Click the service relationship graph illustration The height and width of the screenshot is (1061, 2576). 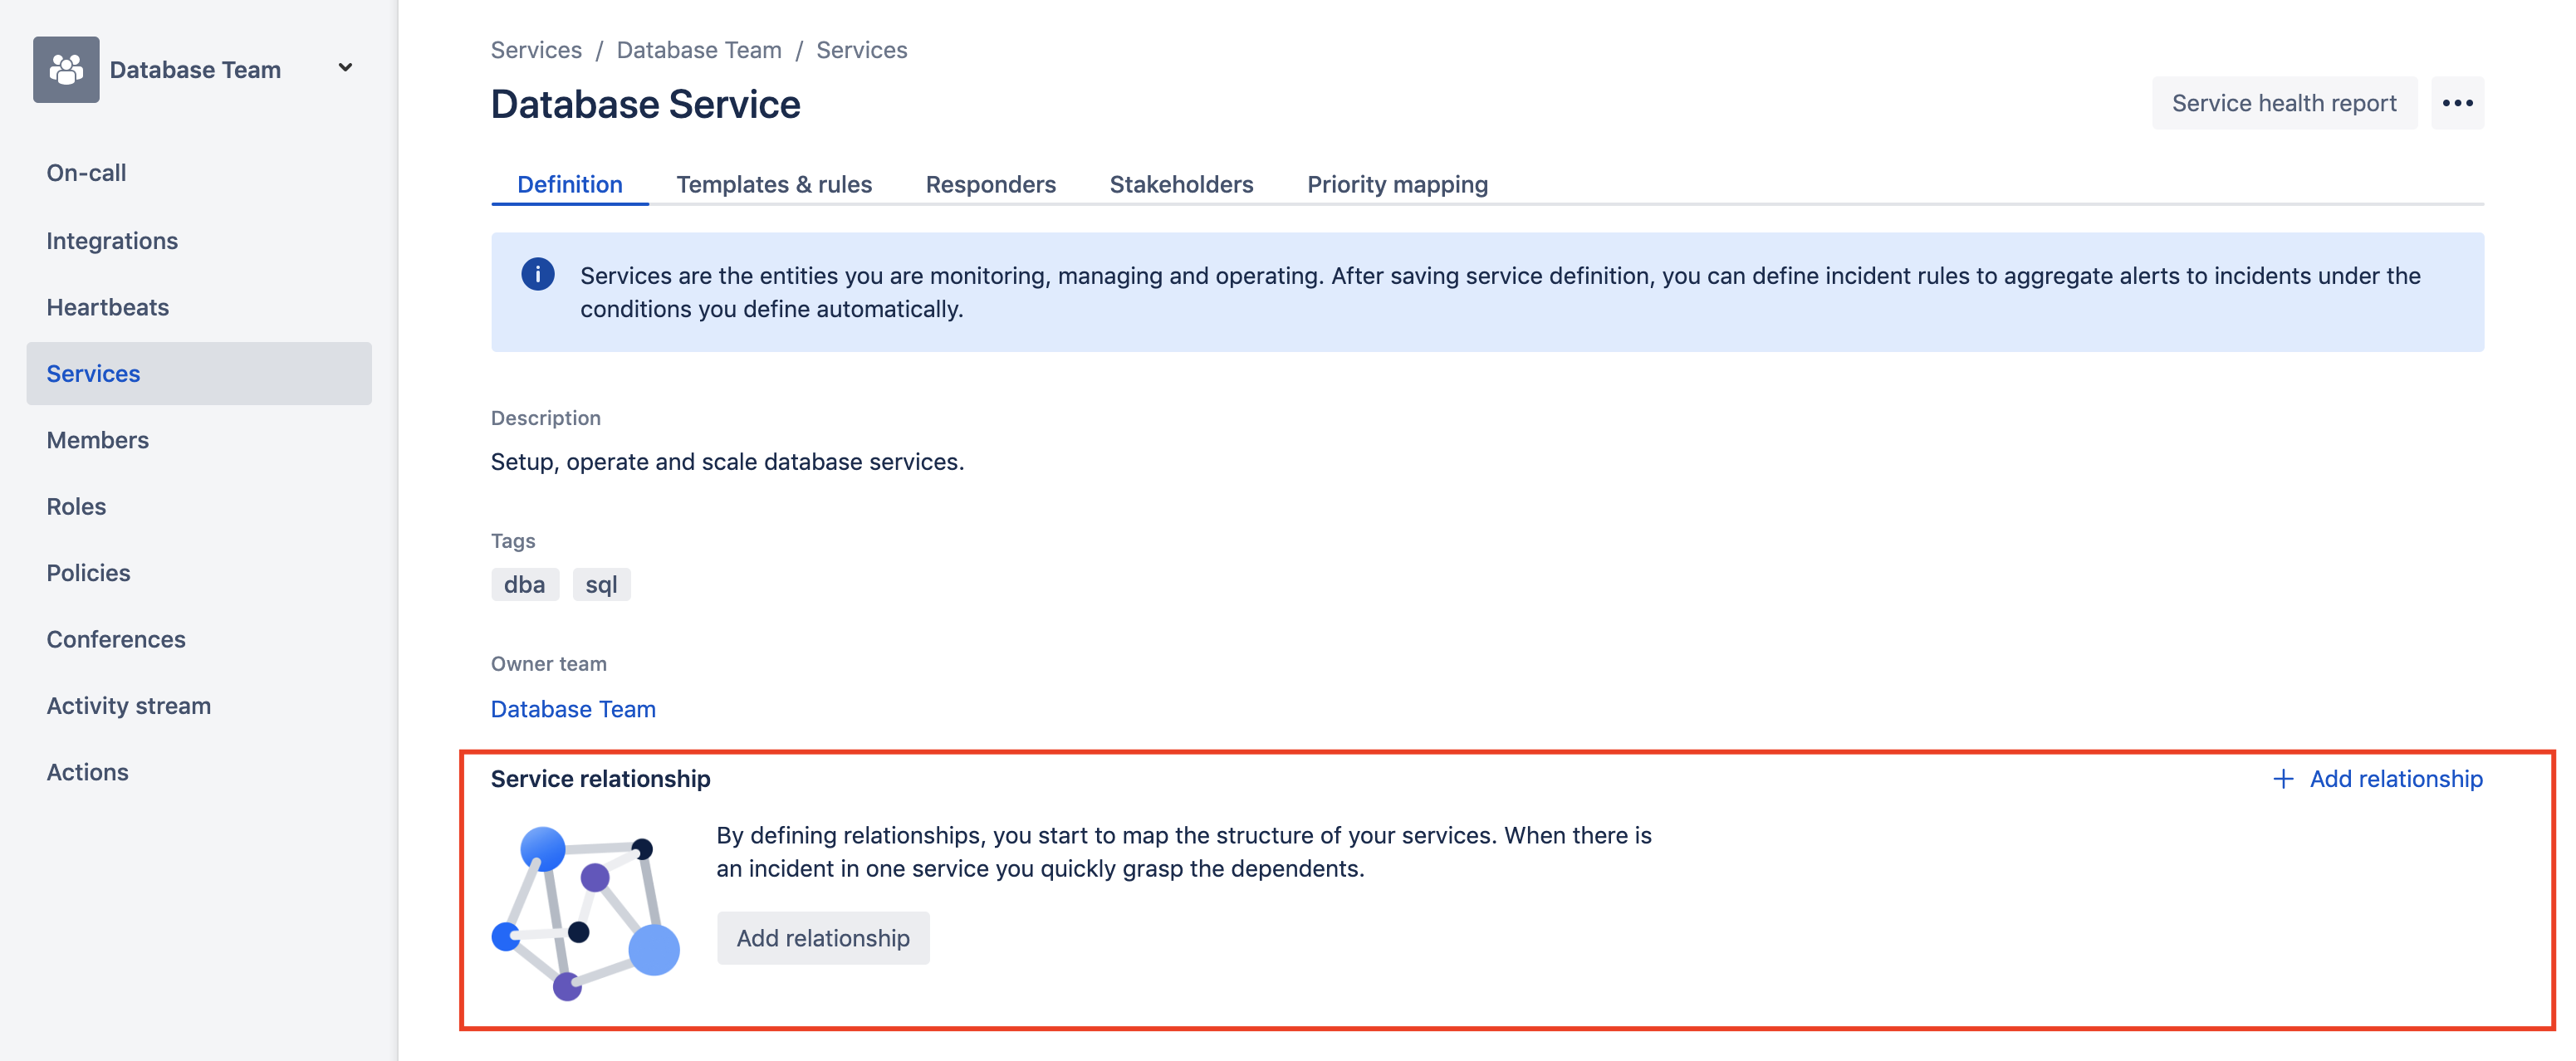pyautogui.click(x=586, y=912)
